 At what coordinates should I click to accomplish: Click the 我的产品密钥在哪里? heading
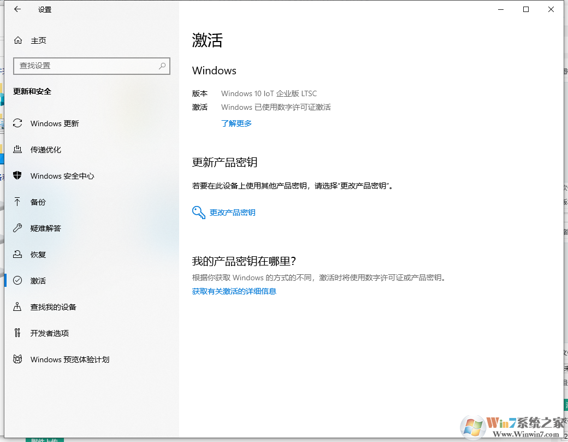pos(244,261)
